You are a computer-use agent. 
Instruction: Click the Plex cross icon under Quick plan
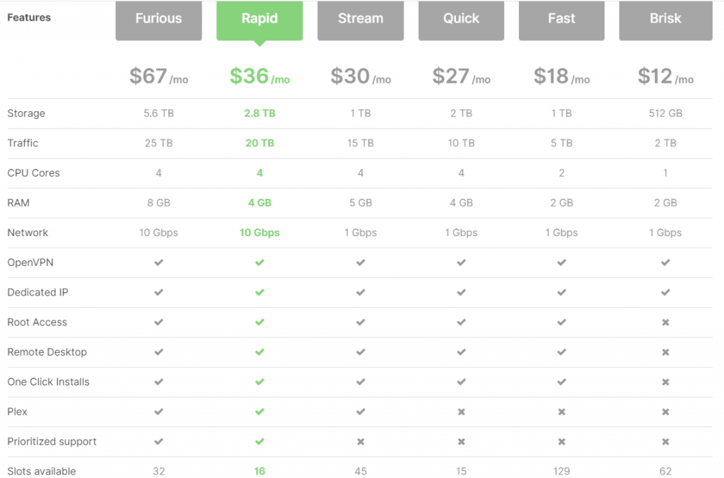[461, 412]
